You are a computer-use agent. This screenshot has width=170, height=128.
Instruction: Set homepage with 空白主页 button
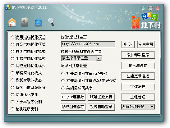click(146, 44)
